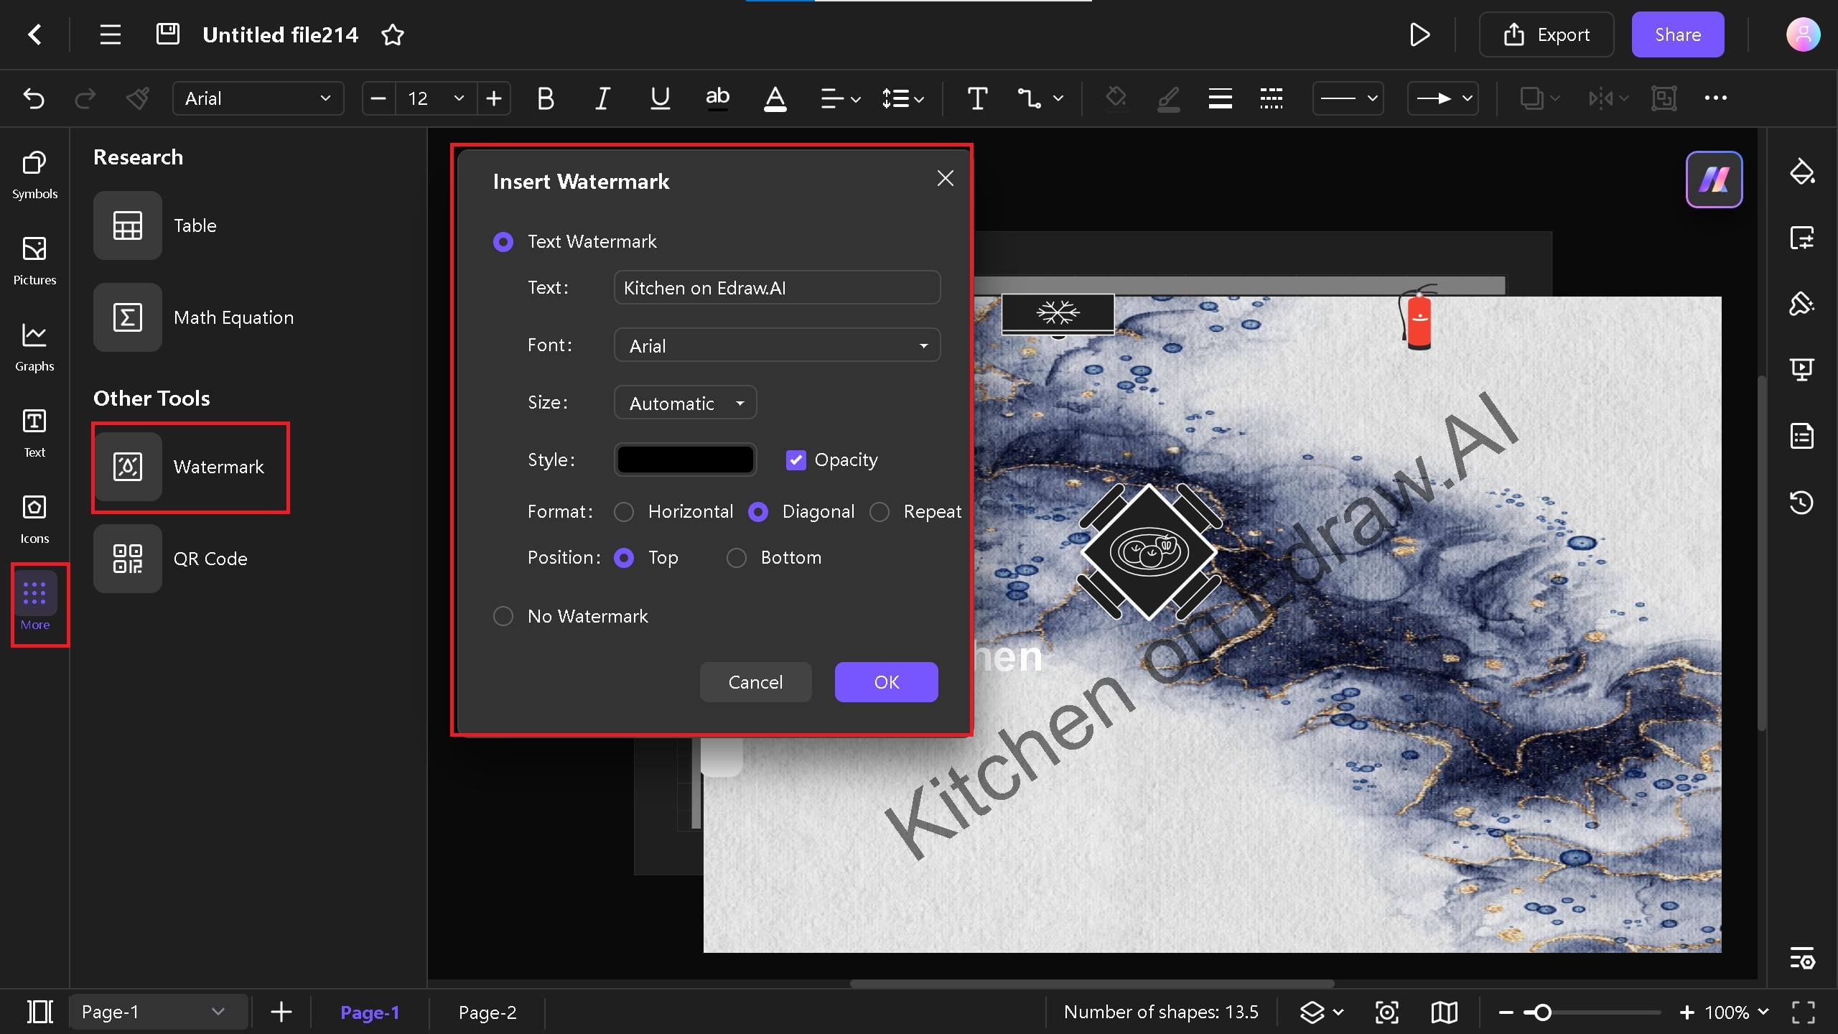Toggle bold formatting

[x=546, y=98]
